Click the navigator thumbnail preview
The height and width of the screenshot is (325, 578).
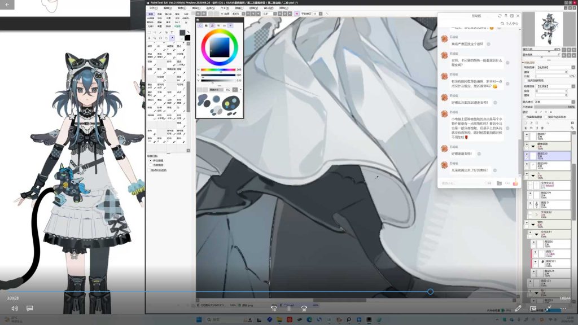coord(549,28)
